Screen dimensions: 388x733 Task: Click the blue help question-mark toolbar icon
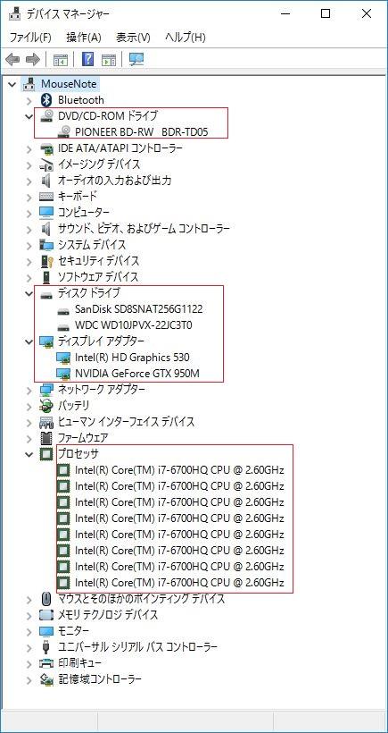point(87,59)
